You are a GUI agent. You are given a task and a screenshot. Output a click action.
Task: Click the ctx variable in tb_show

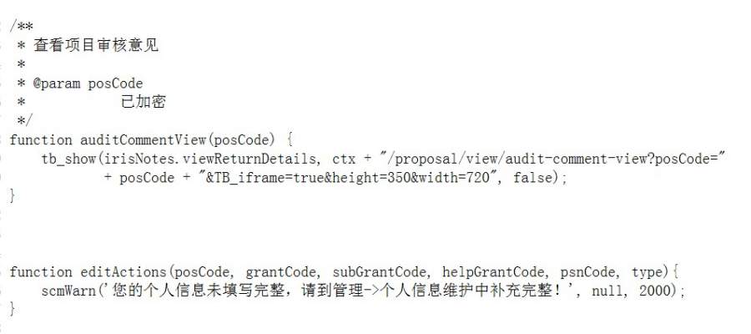344,159
